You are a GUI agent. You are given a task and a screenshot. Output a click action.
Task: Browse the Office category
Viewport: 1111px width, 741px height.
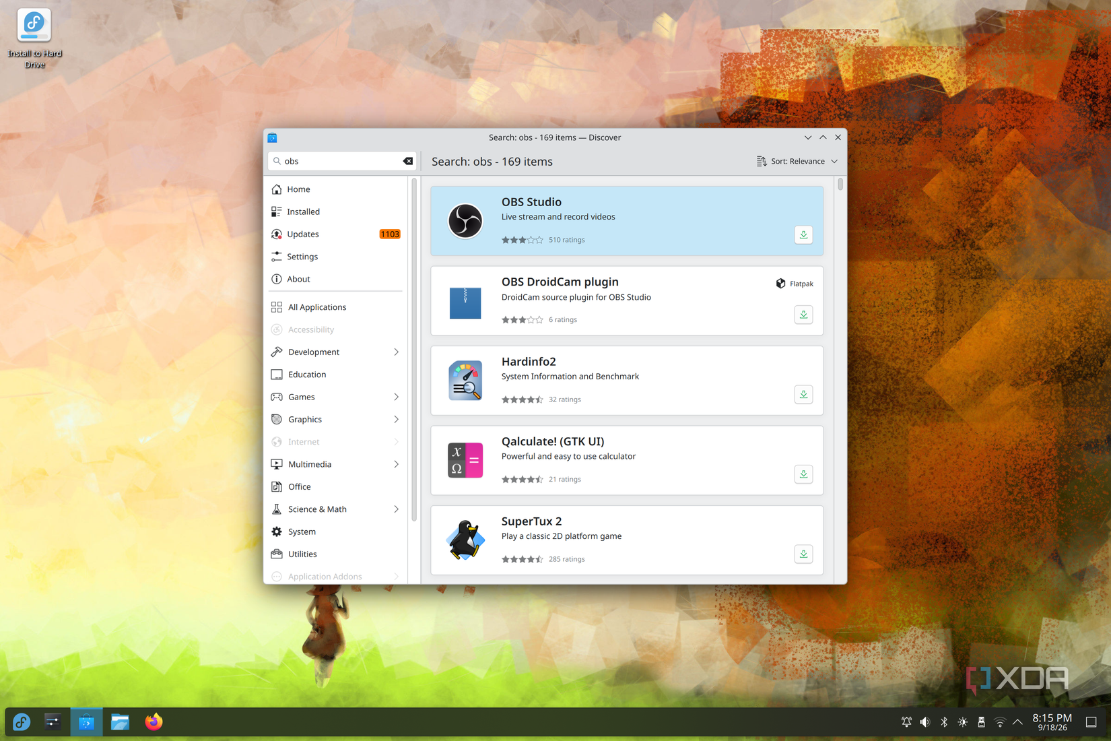click(x=337, y=487)
